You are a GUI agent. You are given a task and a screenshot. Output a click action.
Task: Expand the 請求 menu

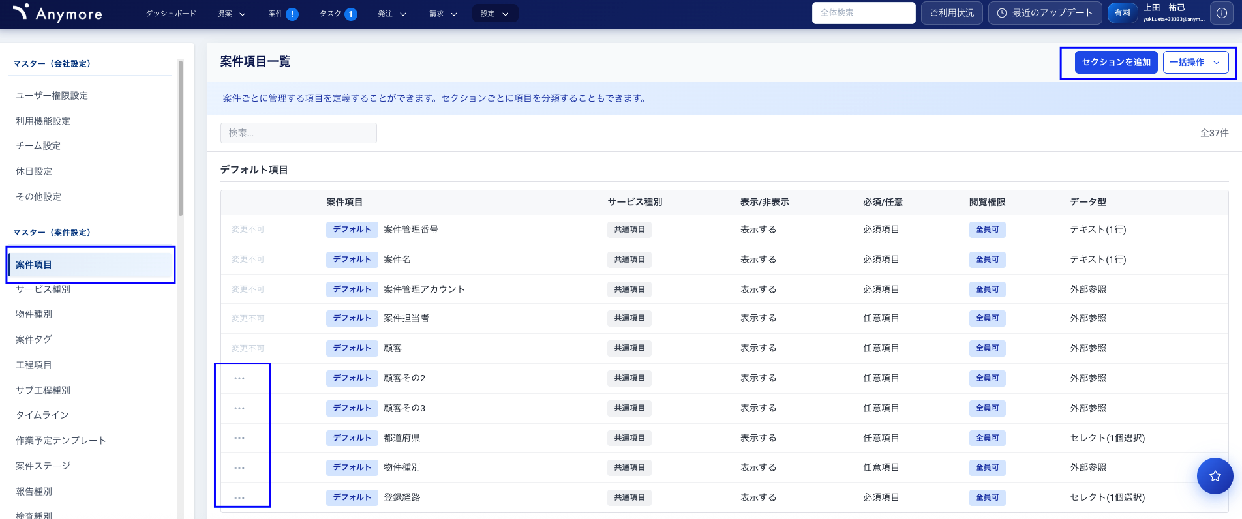coord(444,14)
